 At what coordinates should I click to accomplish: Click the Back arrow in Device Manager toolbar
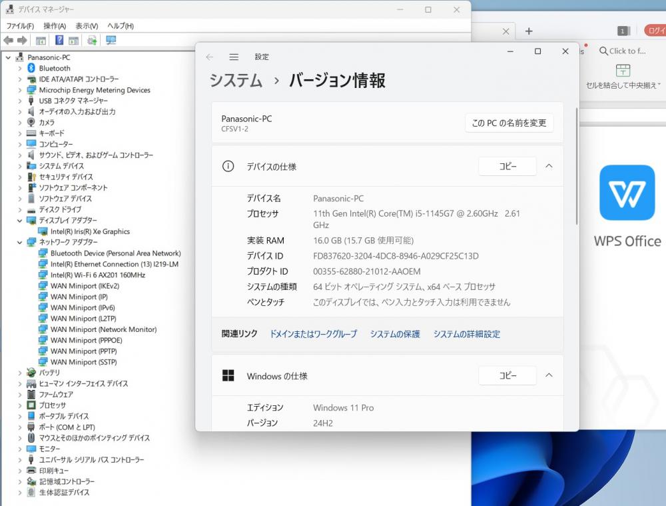coord(8,41)
